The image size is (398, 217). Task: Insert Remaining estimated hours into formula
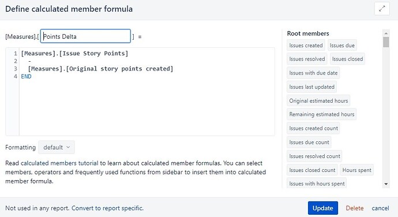[322, 114]
